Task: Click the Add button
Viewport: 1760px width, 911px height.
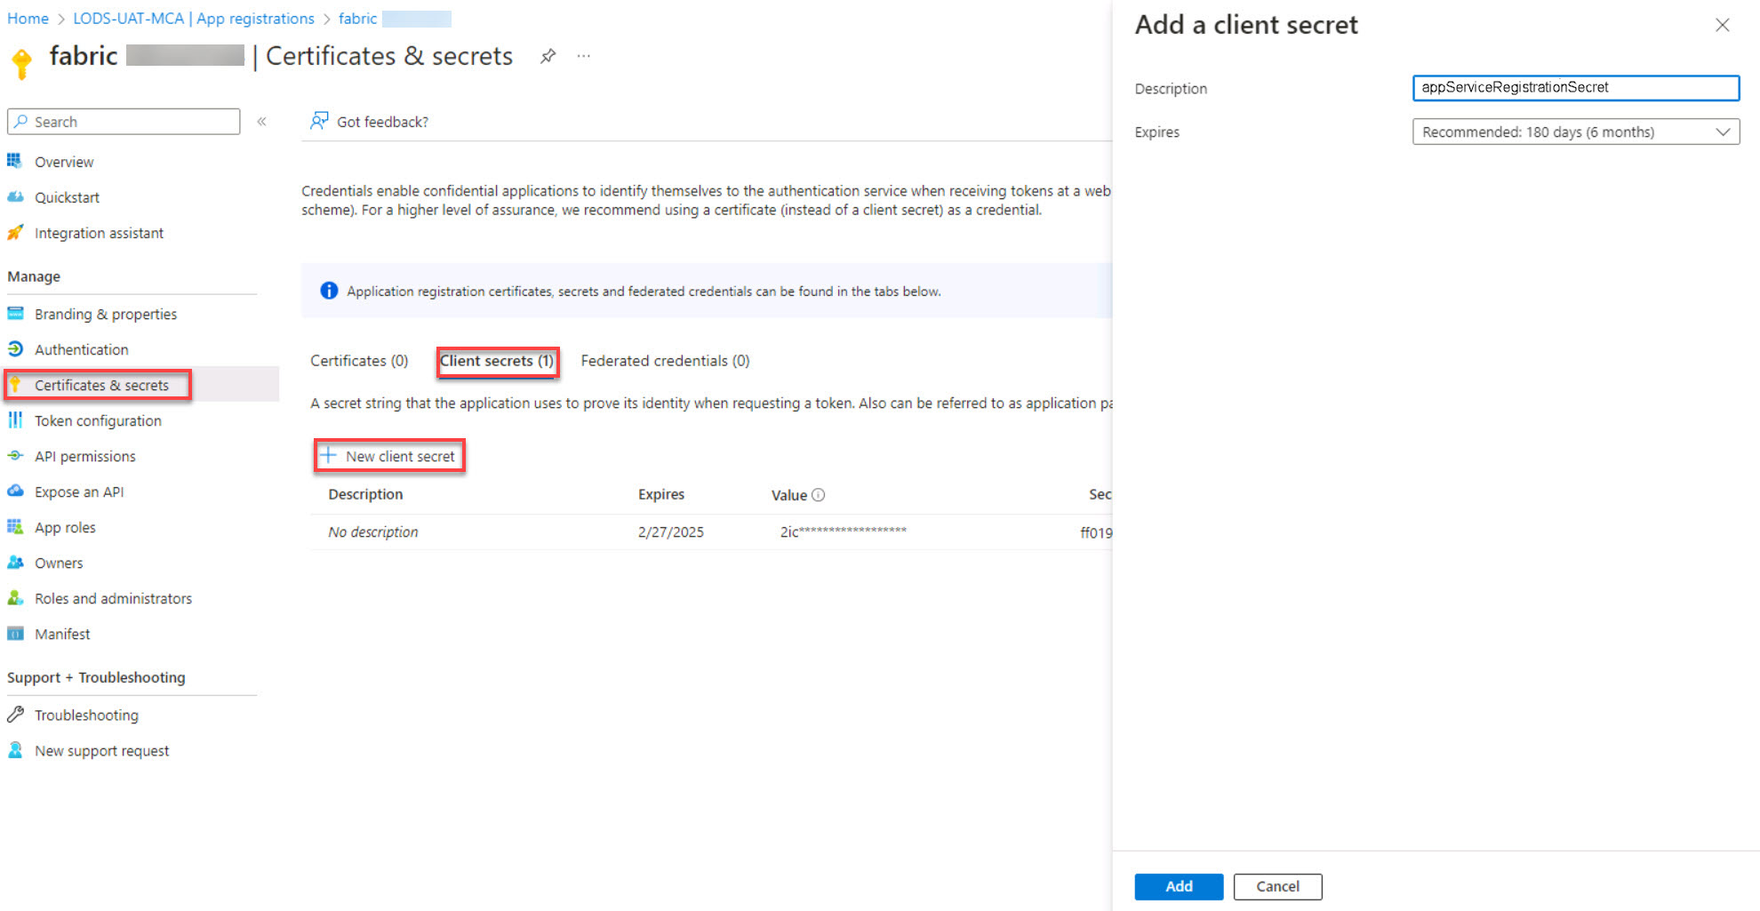Action: (x=1179, y=886)
